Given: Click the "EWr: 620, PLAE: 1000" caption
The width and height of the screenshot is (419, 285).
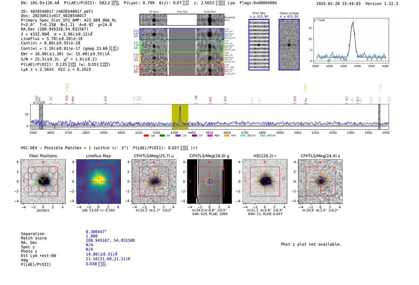Looking at the screenshot, I should (x=209, y=214).
